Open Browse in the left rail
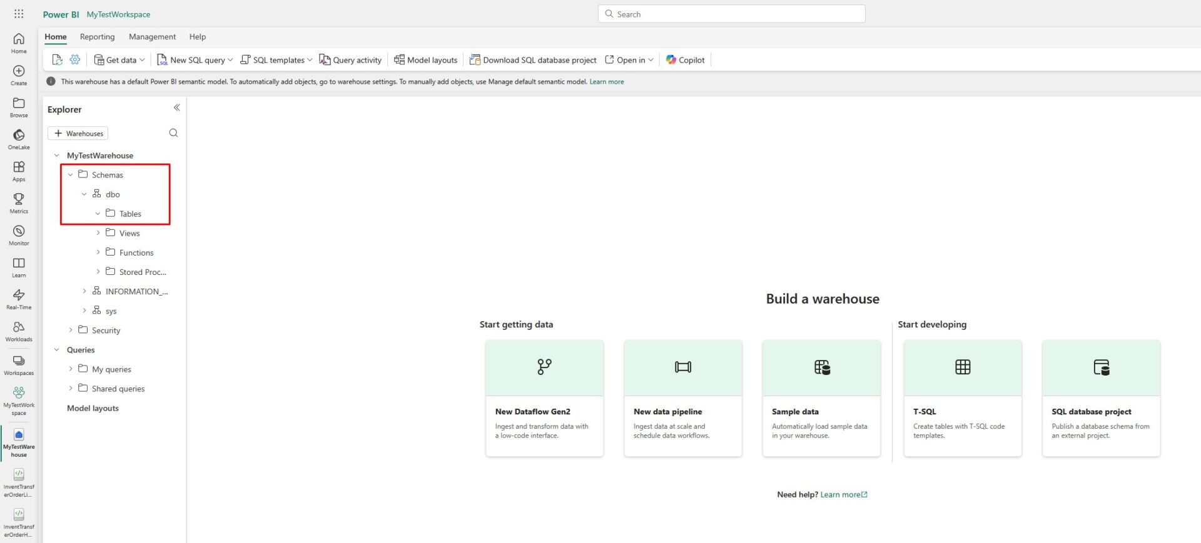Screen dimensions: 1201x543 (x=19, y=107)
